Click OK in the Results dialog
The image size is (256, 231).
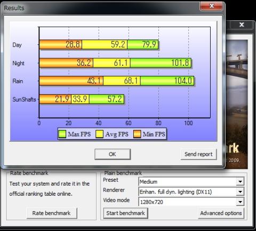113,154
